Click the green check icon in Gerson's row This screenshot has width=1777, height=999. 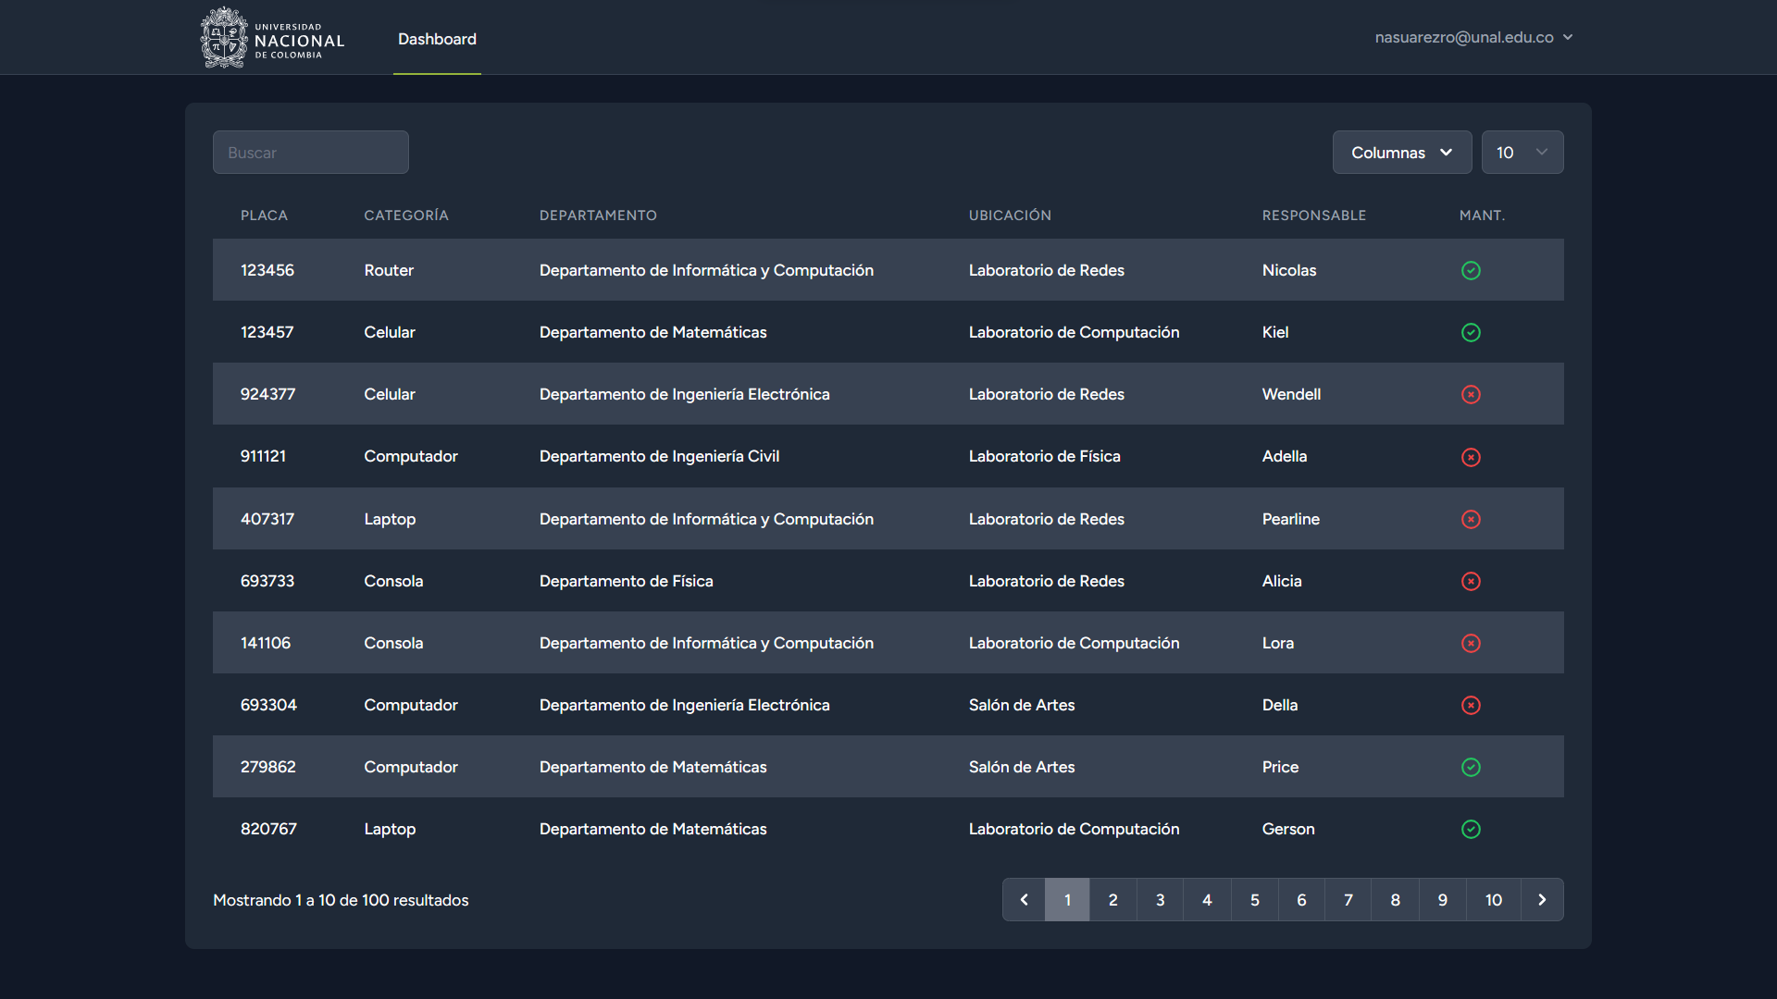tap(1471, 829)
